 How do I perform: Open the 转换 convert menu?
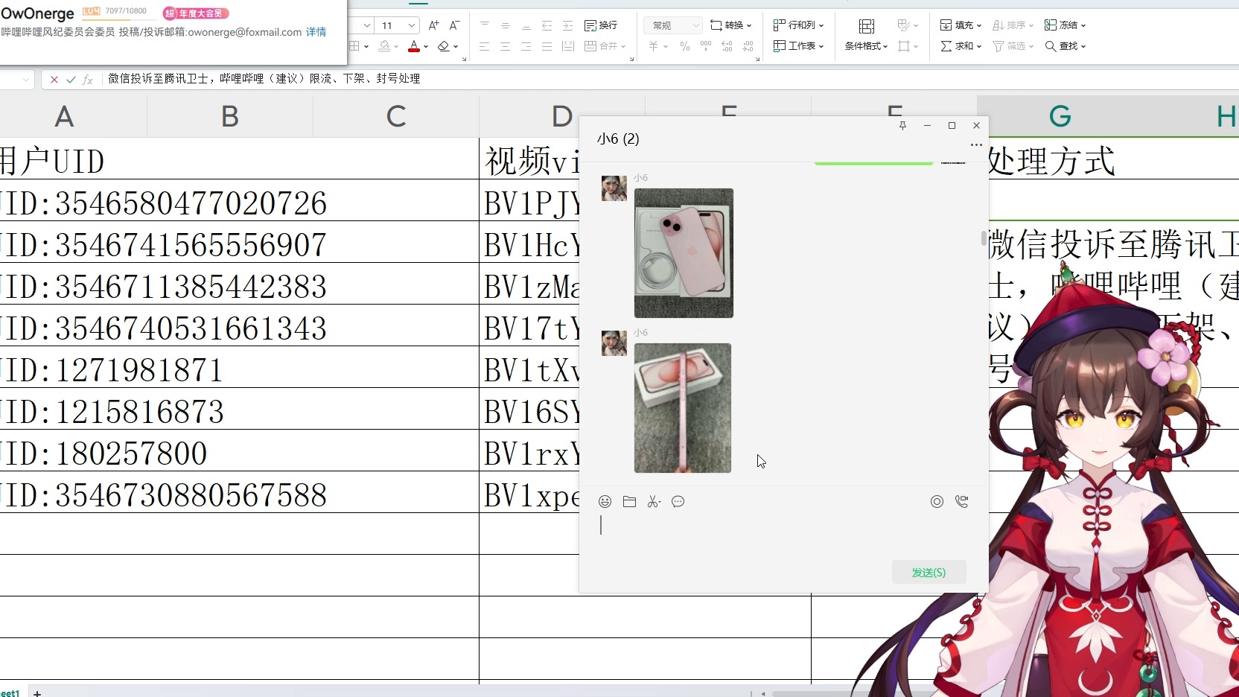tap(731, 25)
